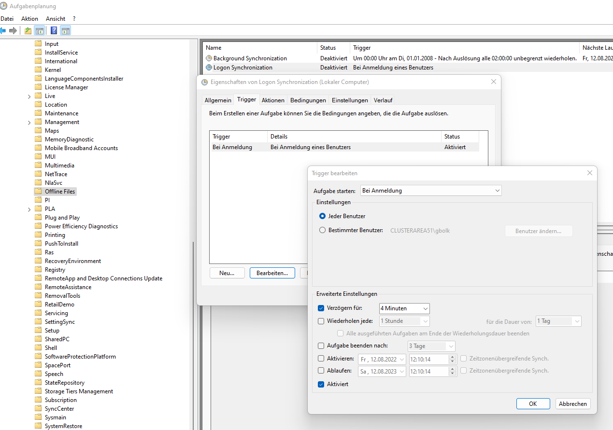Toggle the console tree pane icon
This screenshot has height=430, width=613.
(40, 31)
